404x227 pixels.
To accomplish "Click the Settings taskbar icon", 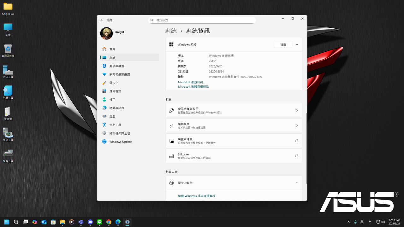I will click(127, 222).
